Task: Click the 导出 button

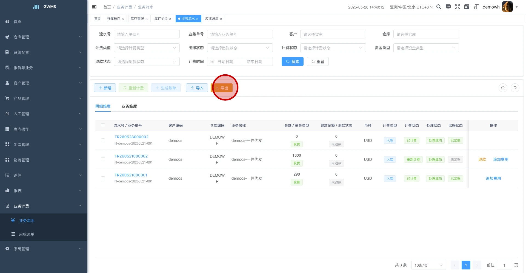Action: [x=222, y=88]
